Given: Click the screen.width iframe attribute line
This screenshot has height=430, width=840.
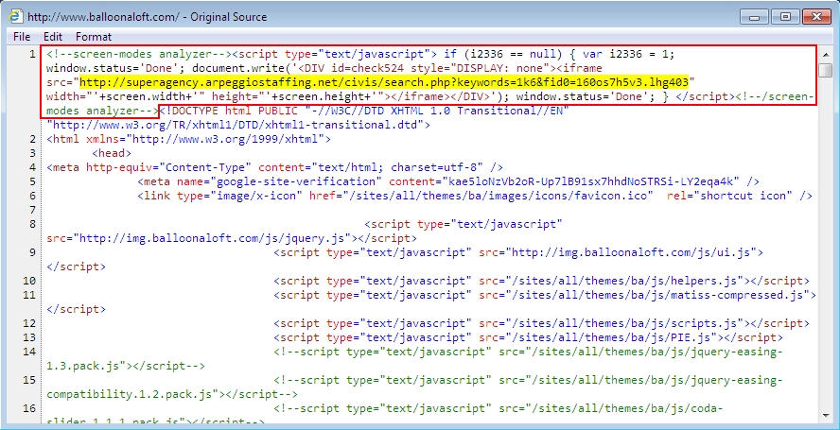Looking at the screenshot, I should [x=430, y=96].
